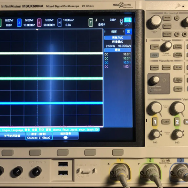
Task: Tap the 关于示波器 softkey on screen
Action: click(12, 136)
